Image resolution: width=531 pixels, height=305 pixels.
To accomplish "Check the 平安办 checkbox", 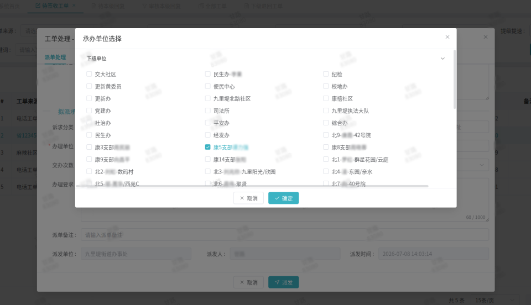I will [x=207, y=123].
